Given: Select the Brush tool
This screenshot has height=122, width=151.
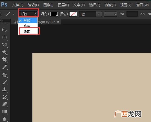Looking at the screenshot, I should (x=5, y=82).
